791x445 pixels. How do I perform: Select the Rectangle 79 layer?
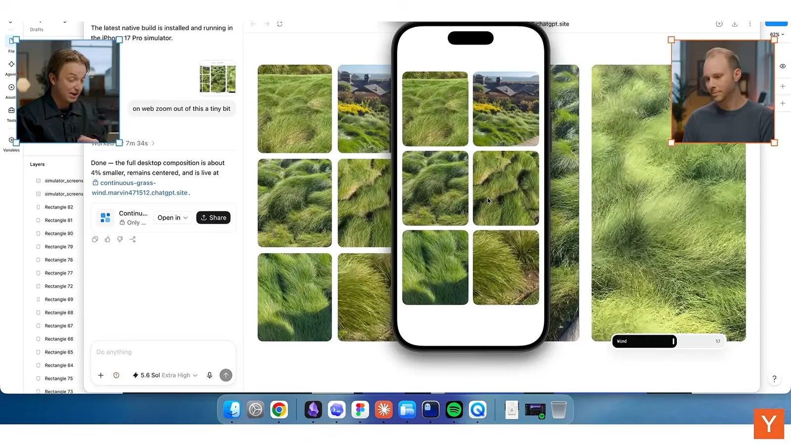[59, 247]
